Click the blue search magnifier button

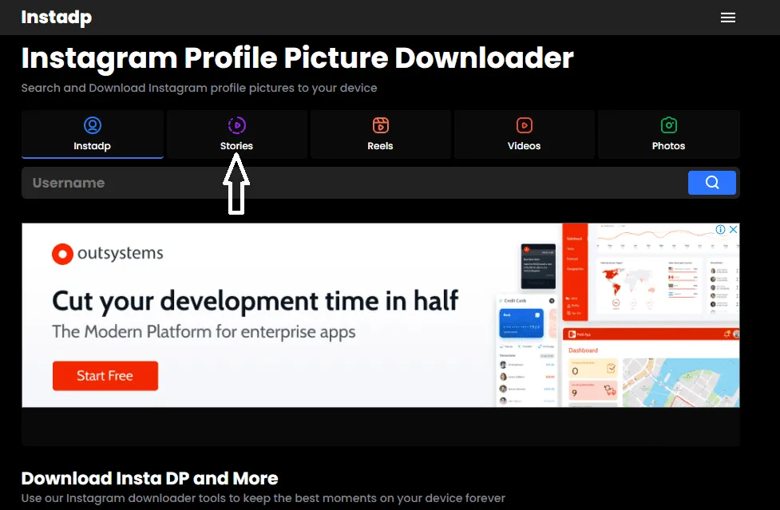tap(712, 183)
